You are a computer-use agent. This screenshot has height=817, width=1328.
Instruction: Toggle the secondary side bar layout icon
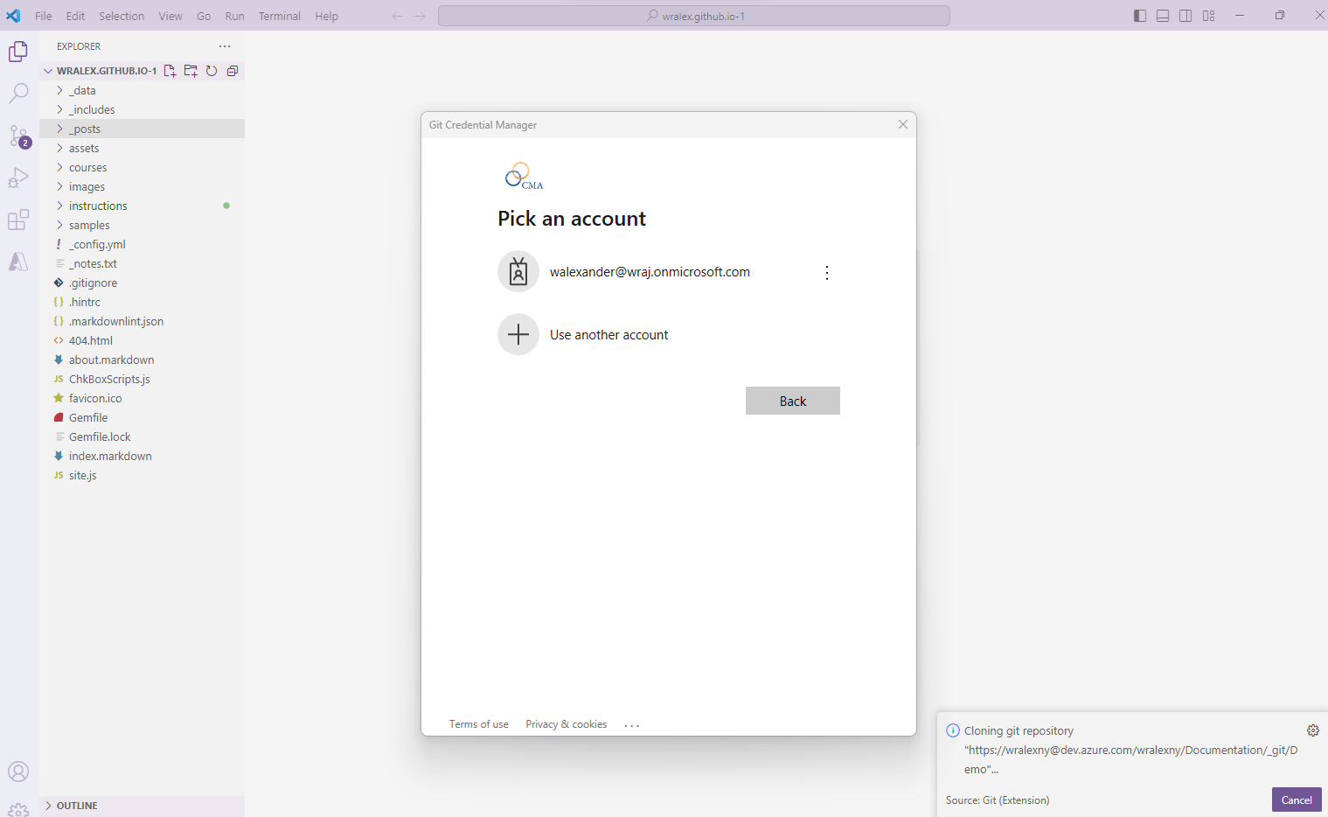pos(1185,16)
